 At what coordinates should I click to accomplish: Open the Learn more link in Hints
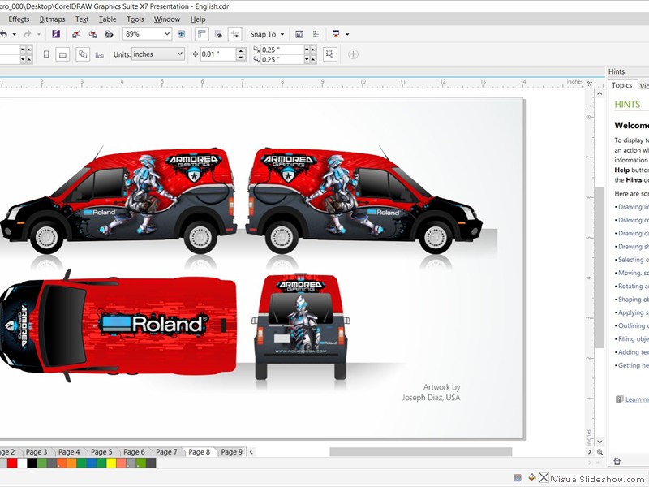[637, 399]
